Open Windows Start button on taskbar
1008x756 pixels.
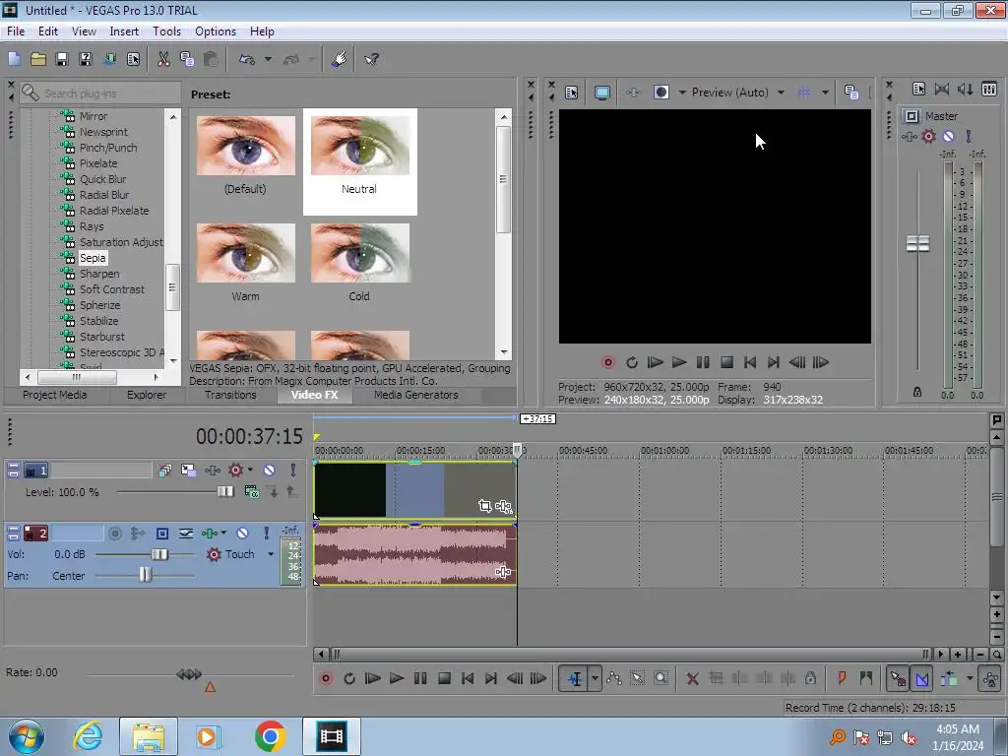click(27, 736)
